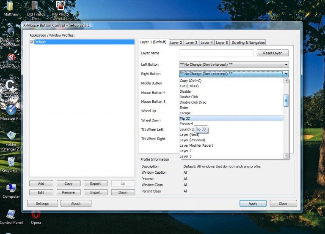Switch to the Layer 3 tab
This screenshot has width=325, height=234.
191,43
